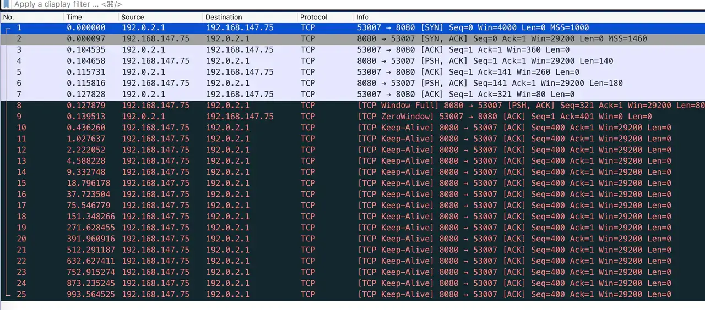Select packet 21 at time 512.291187
Viewport: 705px width, 310px height.
(x=352, y=250)
